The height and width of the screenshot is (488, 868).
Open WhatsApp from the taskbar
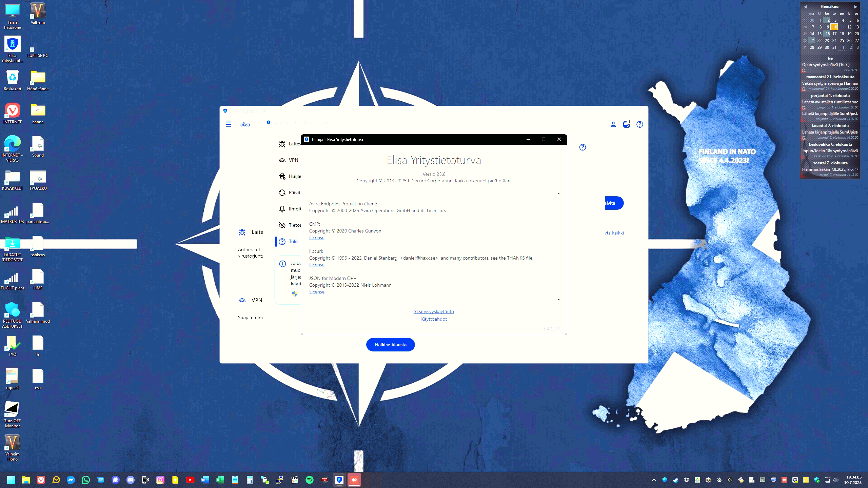pyautogui.click(x=86, y=480)
